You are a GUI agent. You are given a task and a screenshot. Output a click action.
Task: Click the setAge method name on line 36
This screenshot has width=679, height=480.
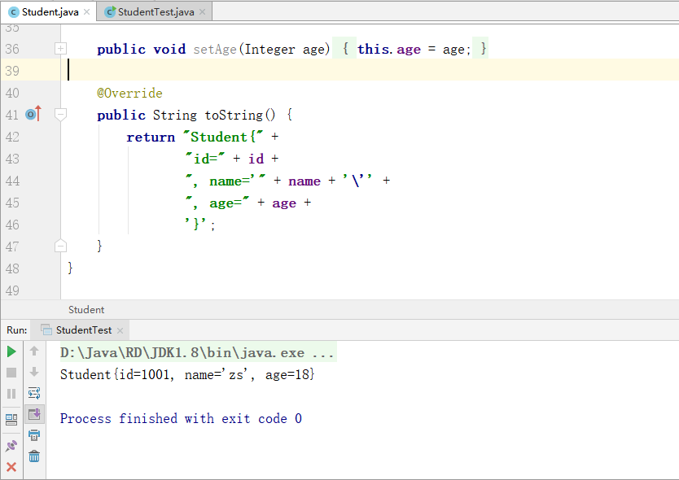pyautogui.click(x=215, y=50)
